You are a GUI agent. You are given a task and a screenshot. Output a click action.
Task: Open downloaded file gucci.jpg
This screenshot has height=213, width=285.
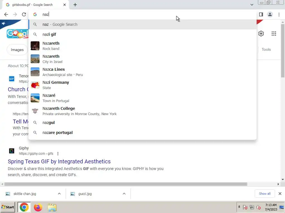coord(85,194)
